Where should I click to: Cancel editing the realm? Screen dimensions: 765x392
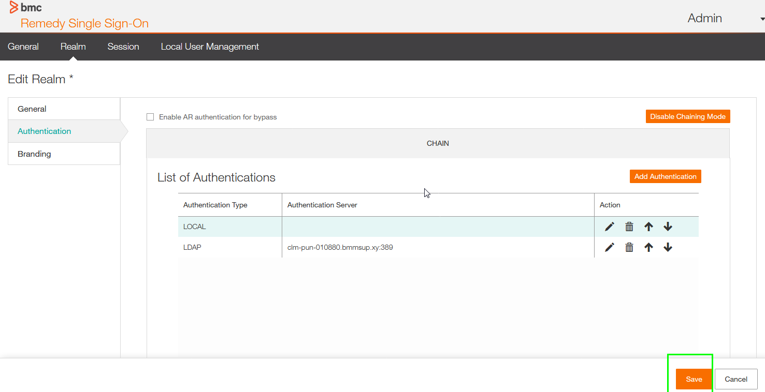pos(736,379)
